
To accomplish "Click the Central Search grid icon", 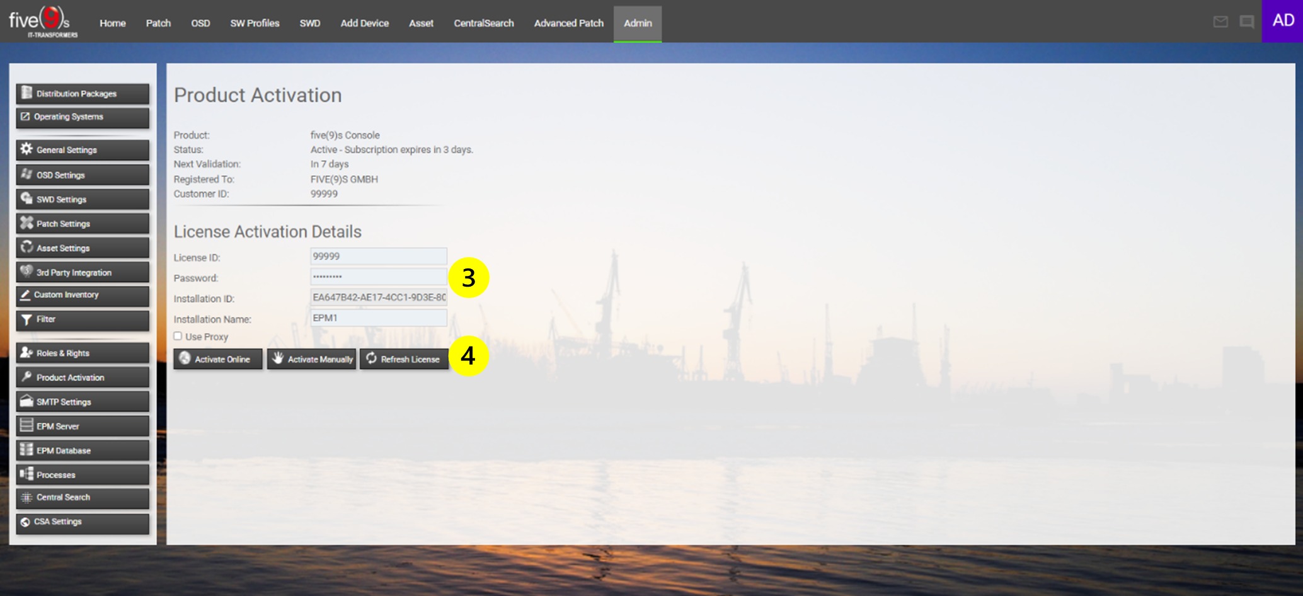I will pos(26,498).
